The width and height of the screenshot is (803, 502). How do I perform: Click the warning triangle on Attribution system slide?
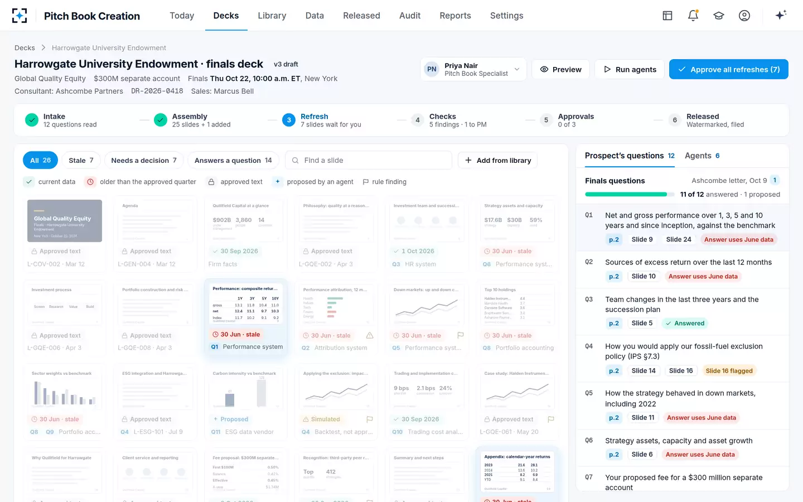370,335
